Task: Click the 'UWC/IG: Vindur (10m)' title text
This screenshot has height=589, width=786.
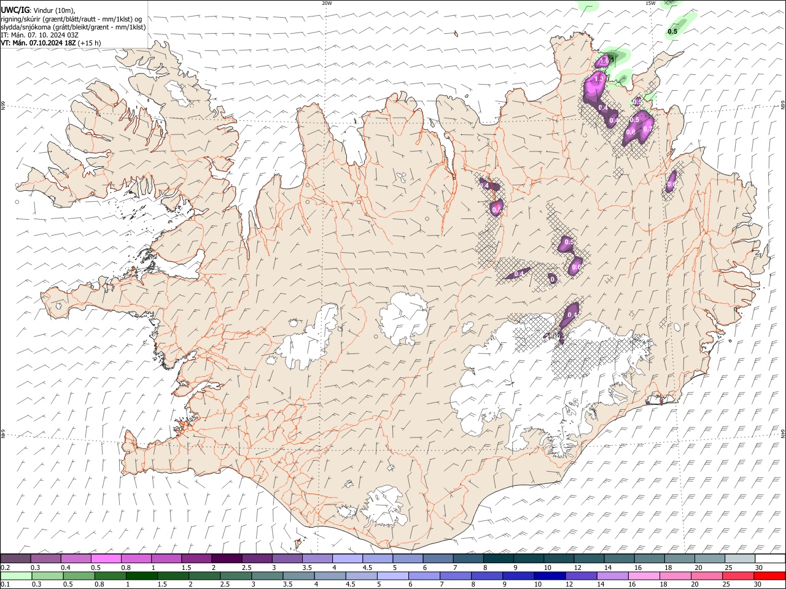Action: point(38,10)
